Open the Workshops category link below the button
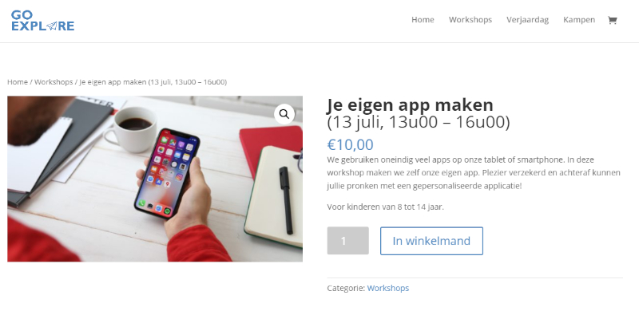Image resolution: width=639 pixels, height=319 pixels. pos(388,288)
